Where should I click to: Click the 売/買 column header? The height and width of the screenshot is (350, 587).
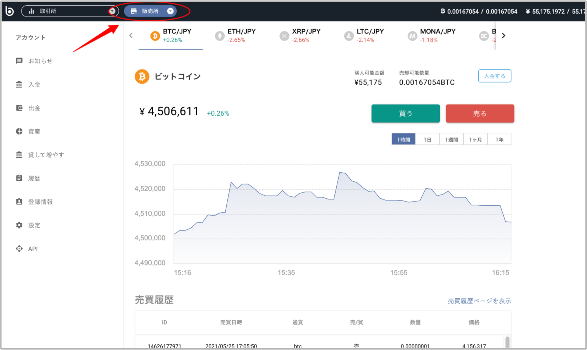coord(356,322)
